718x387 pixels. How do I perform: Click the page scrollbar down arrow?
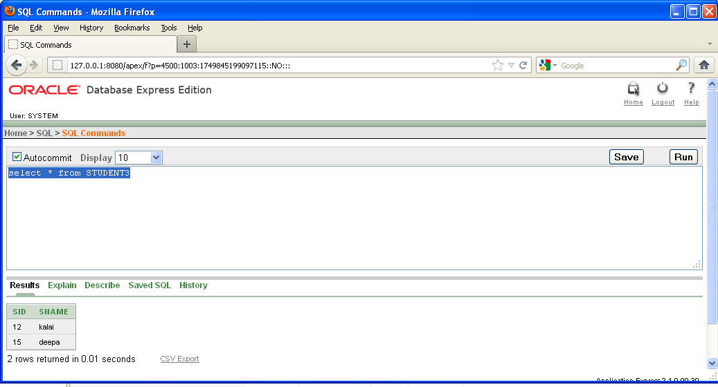(x=712, y=364)
